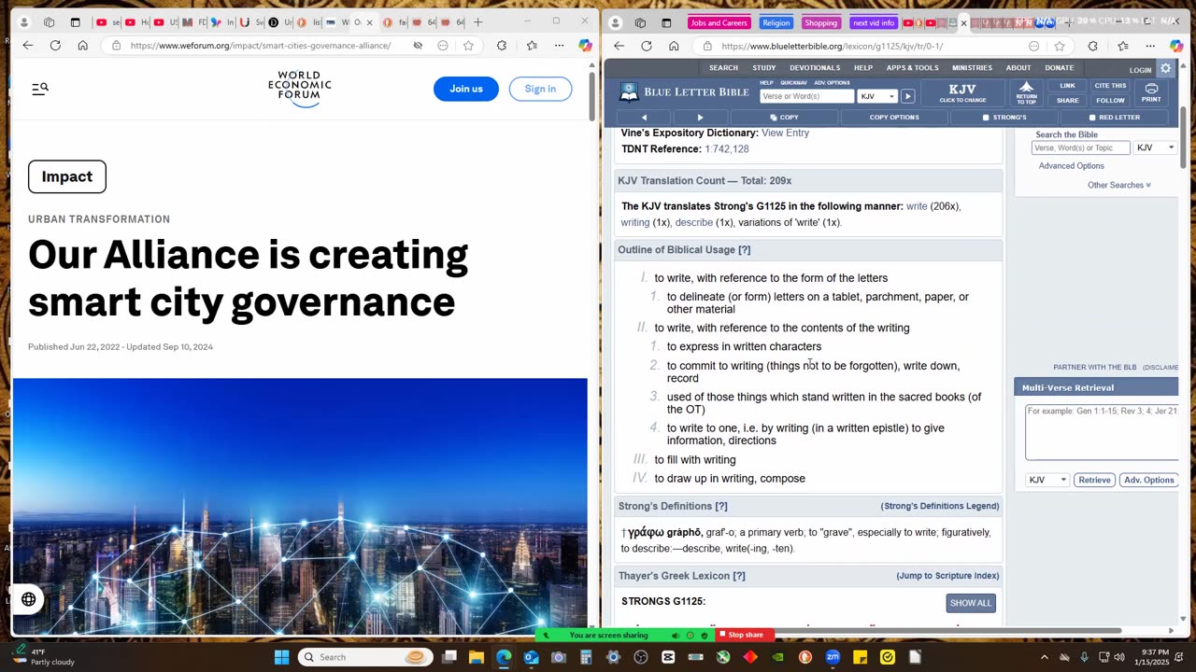Expand Other Searches

point(1118,185)
